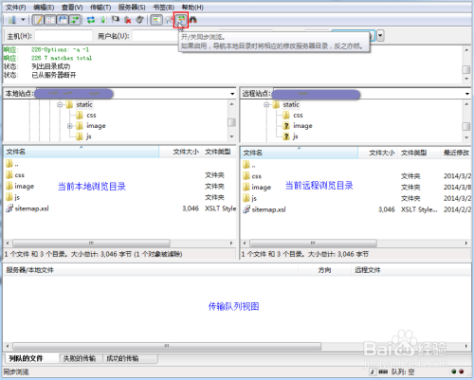Toggle the local directory tree view button
The height and width of the screenshot is (380, 474).
(x=50, y=20)
